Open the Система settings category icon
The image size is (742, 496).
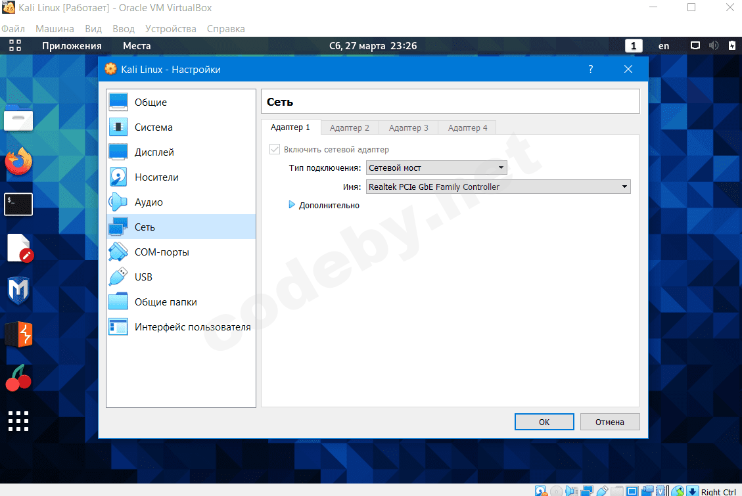click(x=118, y=127)
